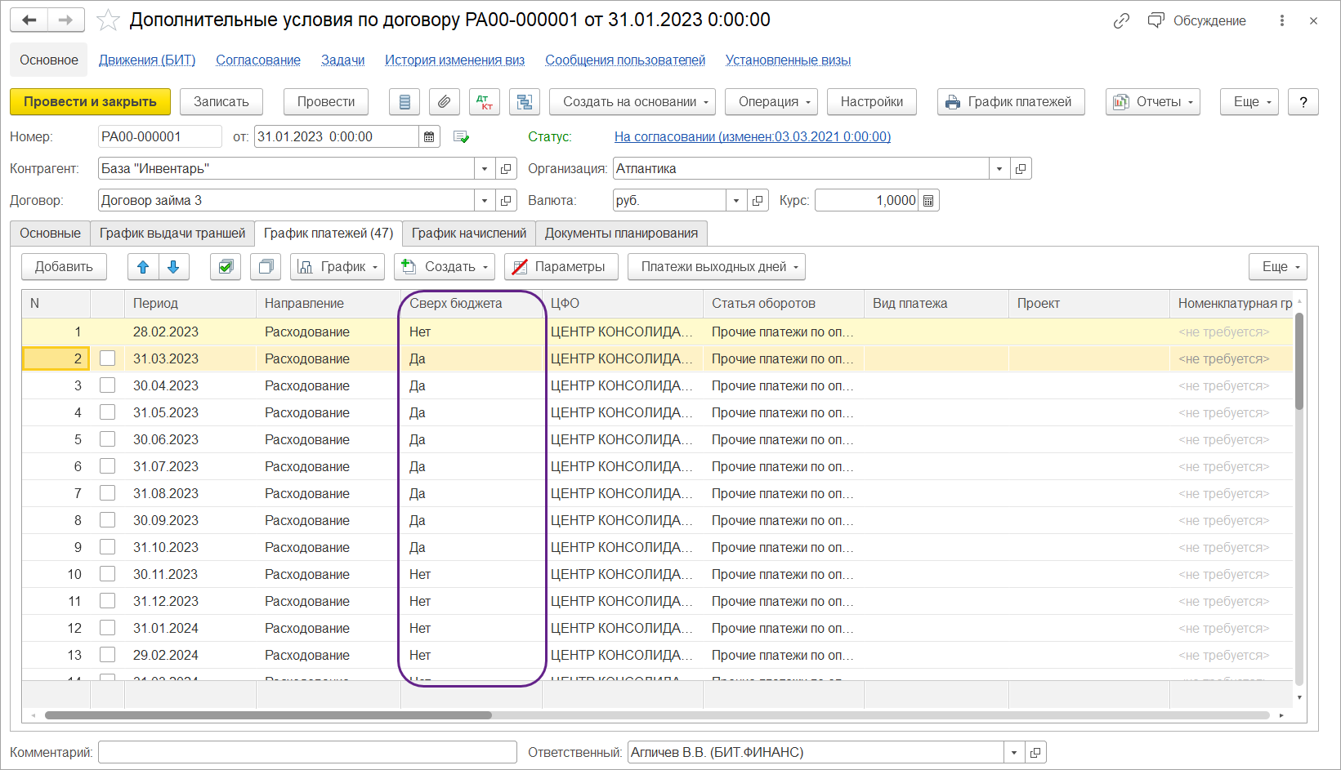Open Ответственный record with open-form icon

point(1035,753)
